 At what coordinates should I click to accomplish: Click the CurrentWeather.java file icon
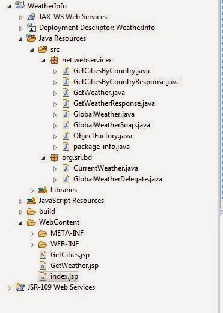click(66, 168)
